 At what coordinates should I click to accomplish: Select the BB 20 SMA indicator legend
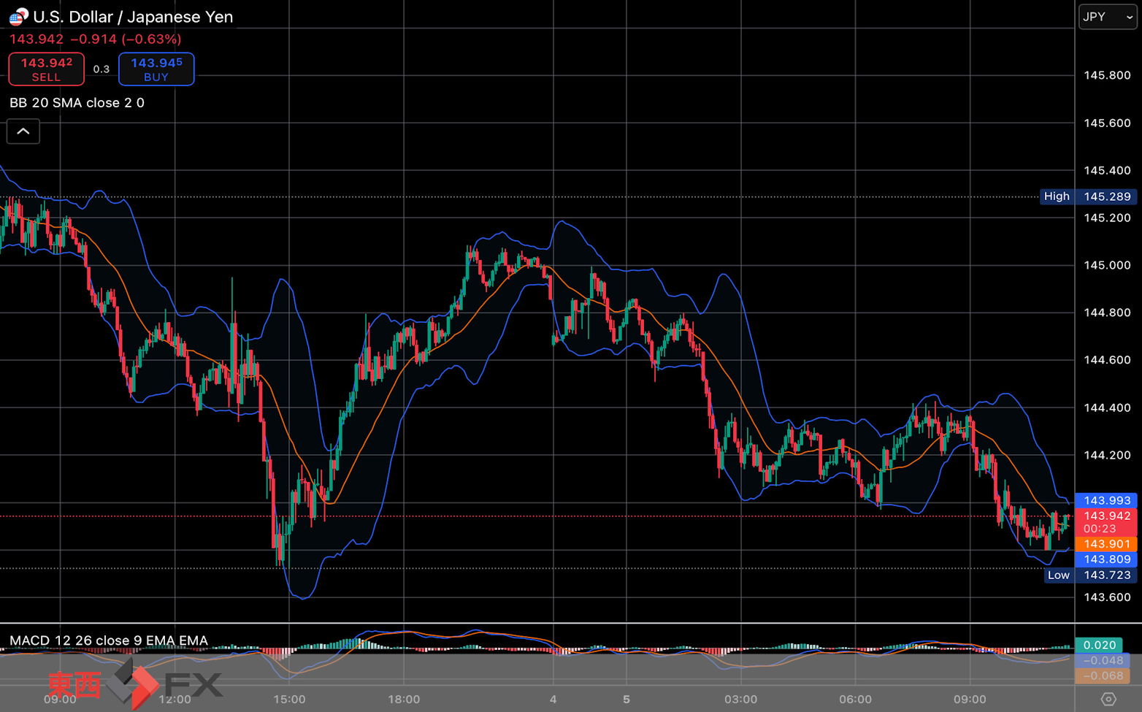click(77, 103)
